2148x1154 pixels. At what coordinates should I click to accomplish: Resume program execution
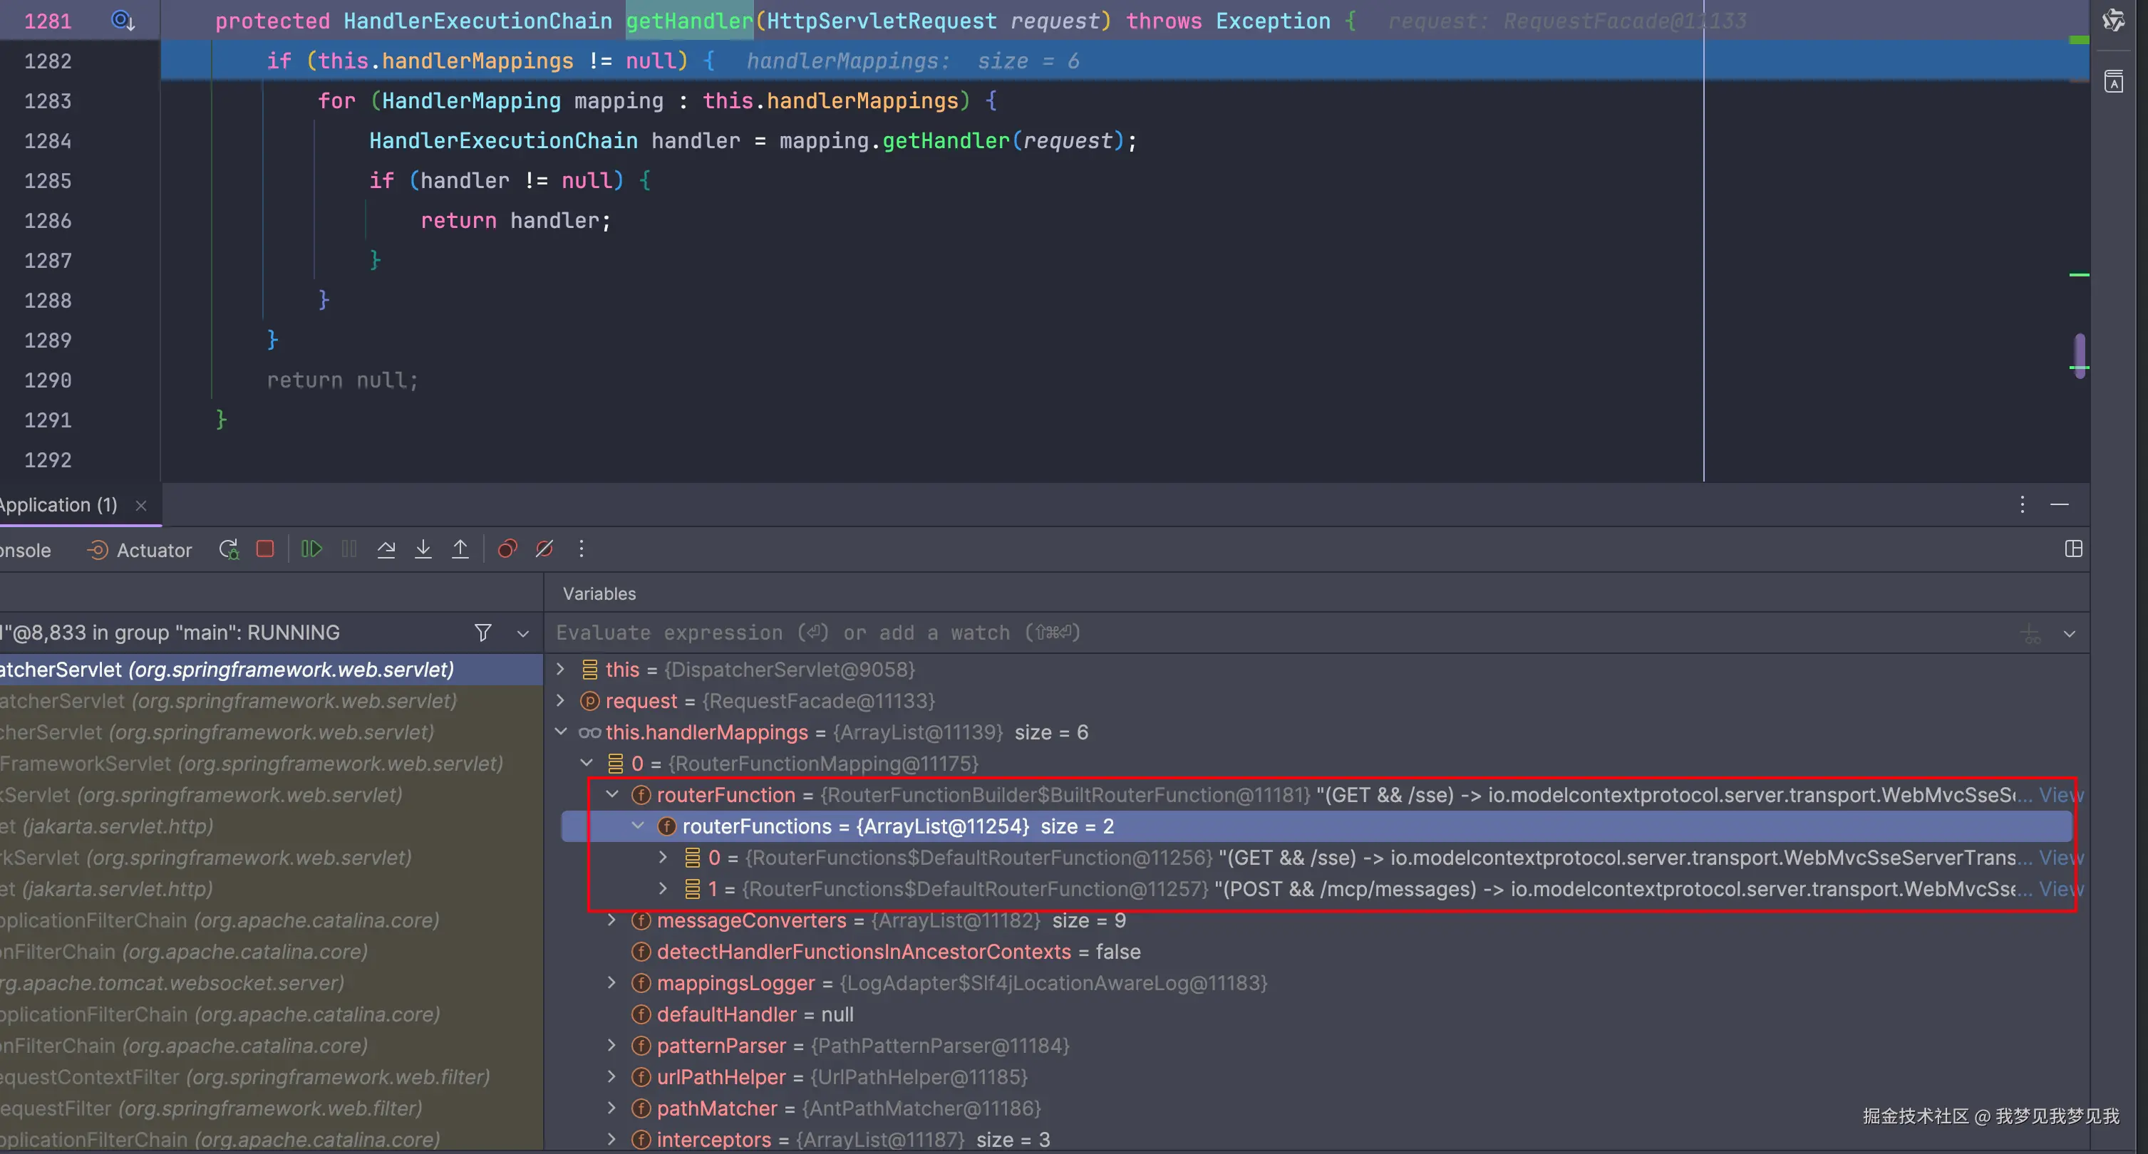click(x=312, y=549)
